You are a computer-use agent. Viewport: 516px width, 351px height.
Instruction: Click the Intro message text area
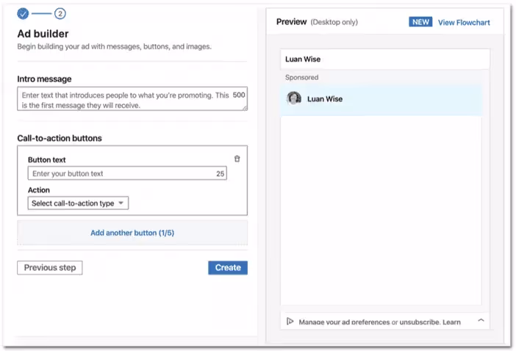tap(132, 98)
